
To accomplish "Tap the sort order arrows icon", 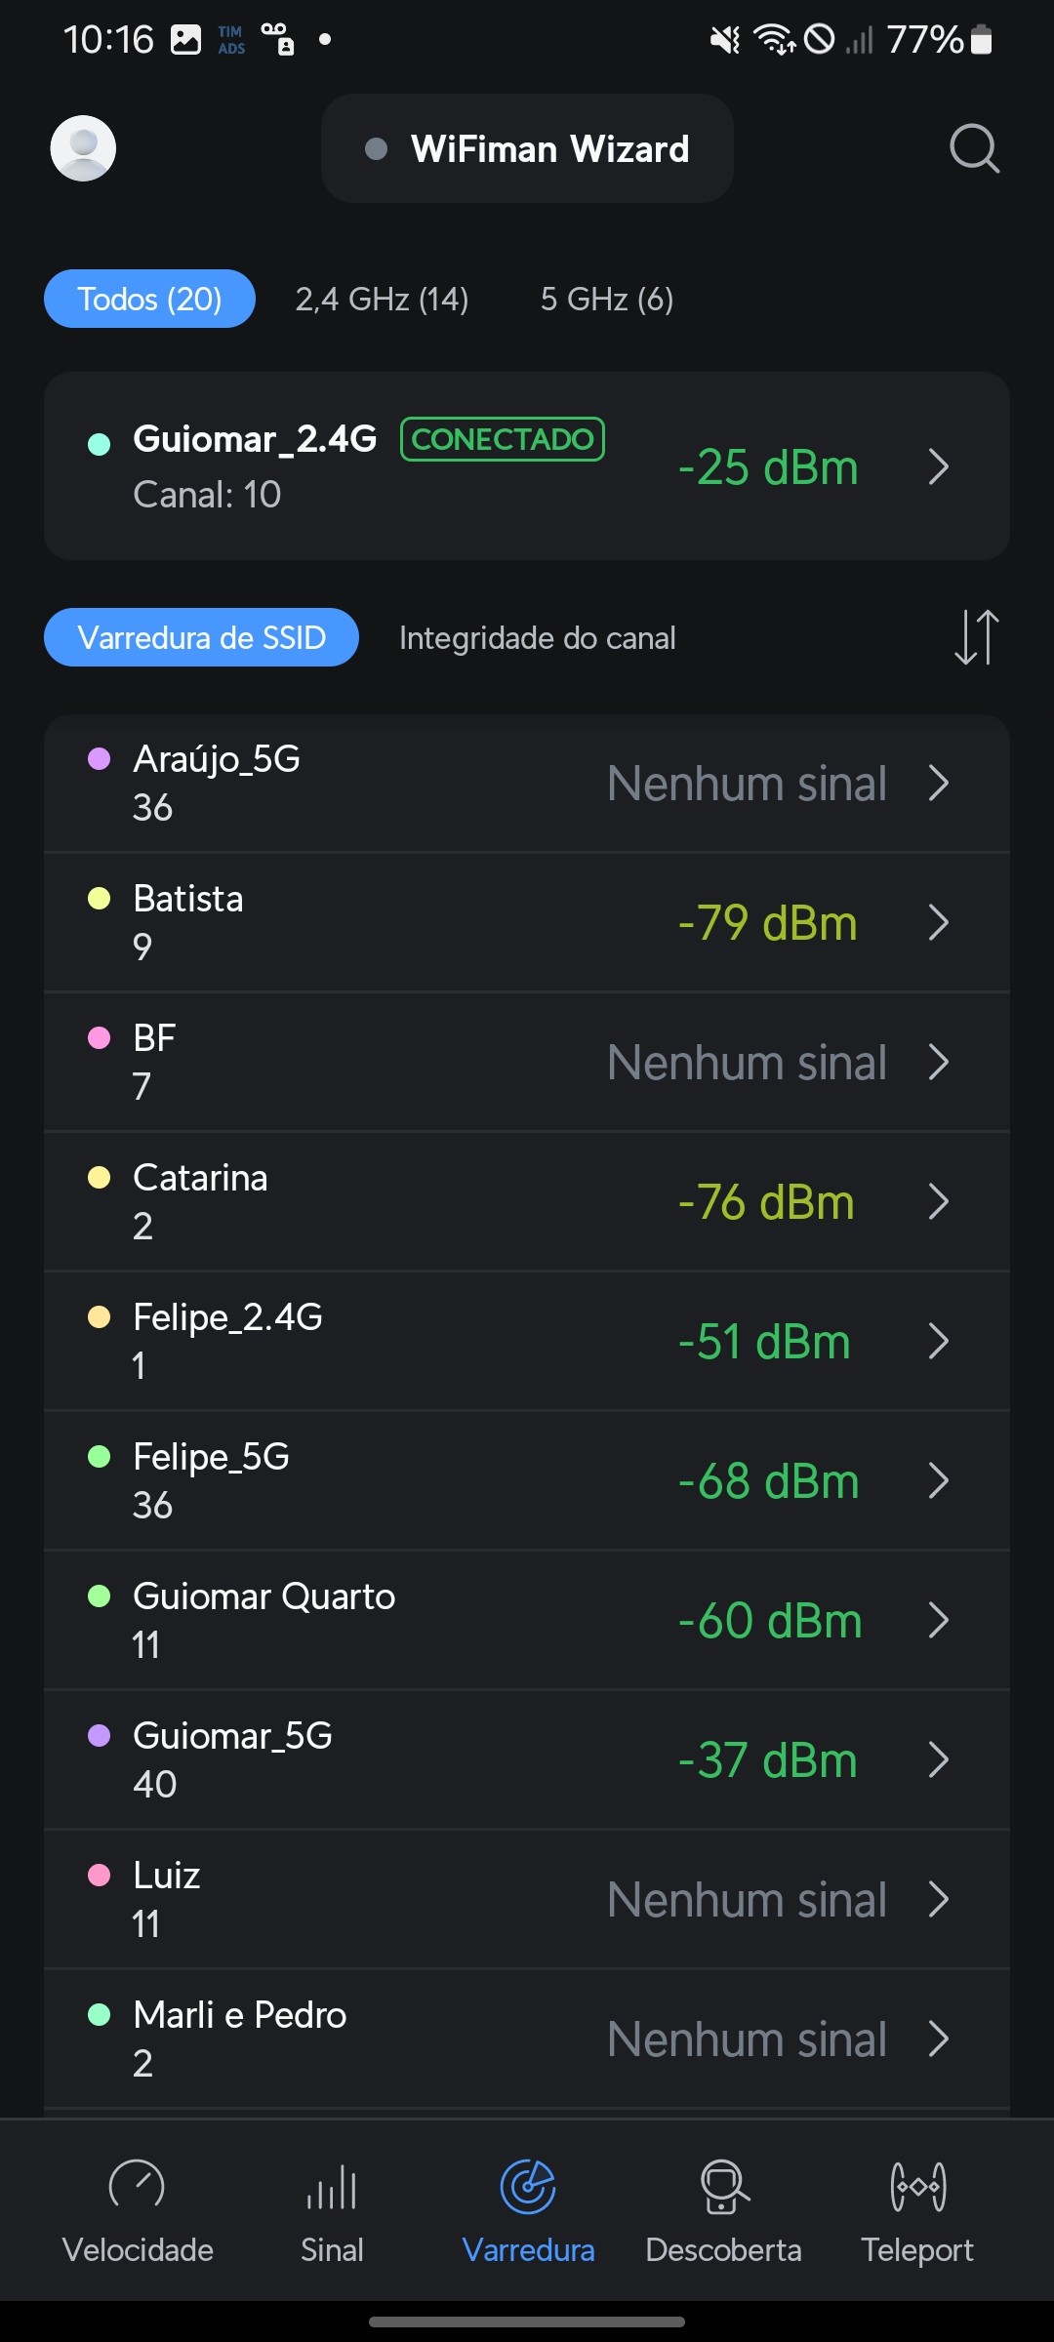I will (976, 637).
